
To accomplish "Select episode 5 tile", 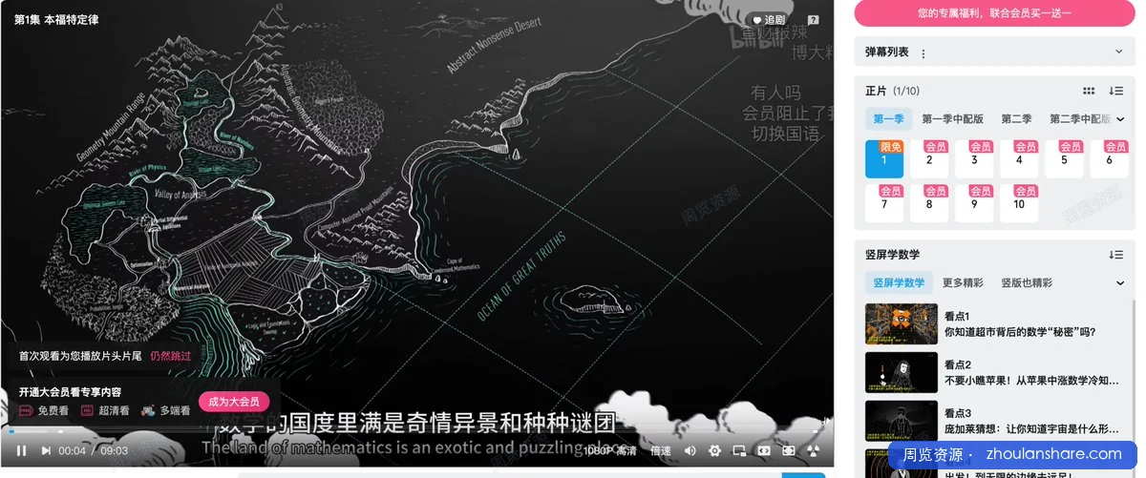I will pyautogui.click(x=1064, y=159).
